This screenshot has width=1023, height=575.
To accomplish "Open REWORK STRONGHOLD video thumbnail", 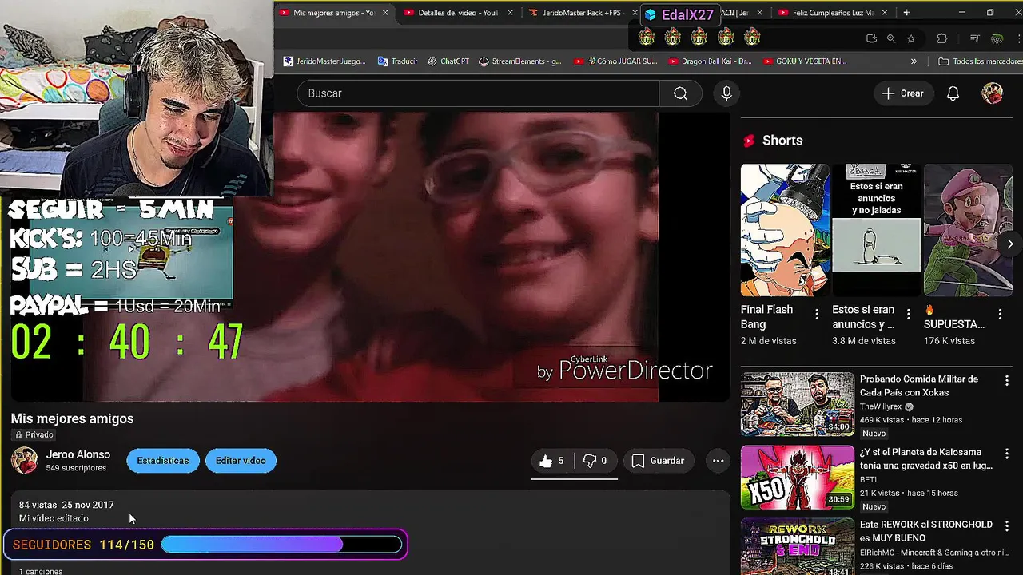I will tap(797, 547).
